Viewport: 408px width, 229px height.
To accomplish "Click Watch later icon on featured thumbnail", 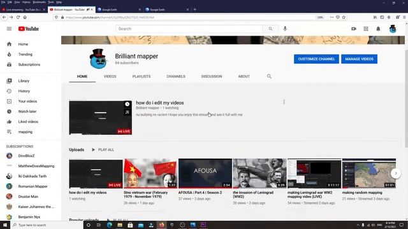I will tap(127, 104).
